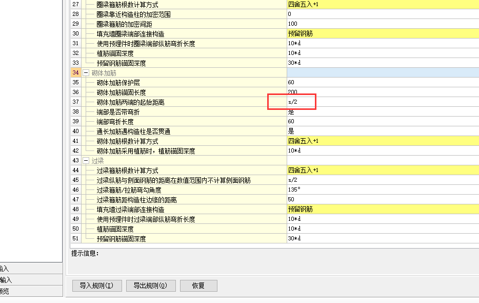479x303 pixels.
Task: Select row label 过梁纵筋与侧面钢筋的距离在数值范围内不计算侧面钢筋
Action: [173, 180]
